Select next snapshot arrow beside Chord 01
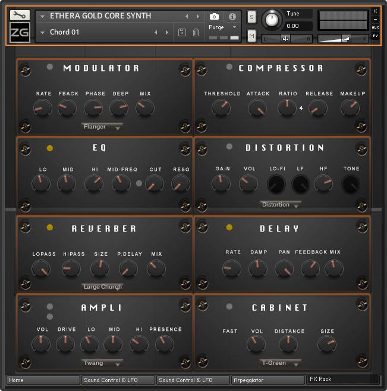Viewport: 387px width, 391px height. point(167,32)
